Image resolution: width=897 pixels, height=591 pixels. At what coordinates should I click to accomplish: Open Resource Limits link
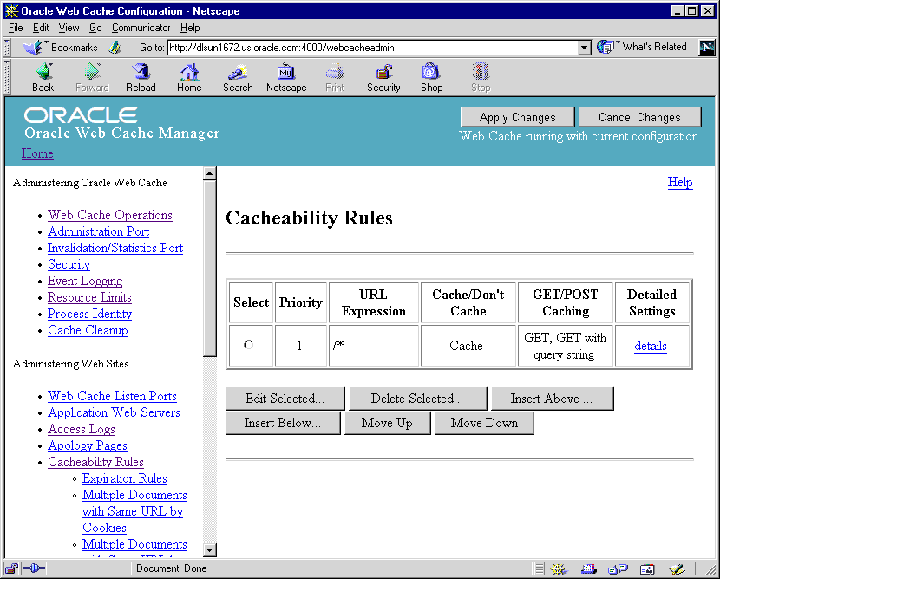[89, 297]
